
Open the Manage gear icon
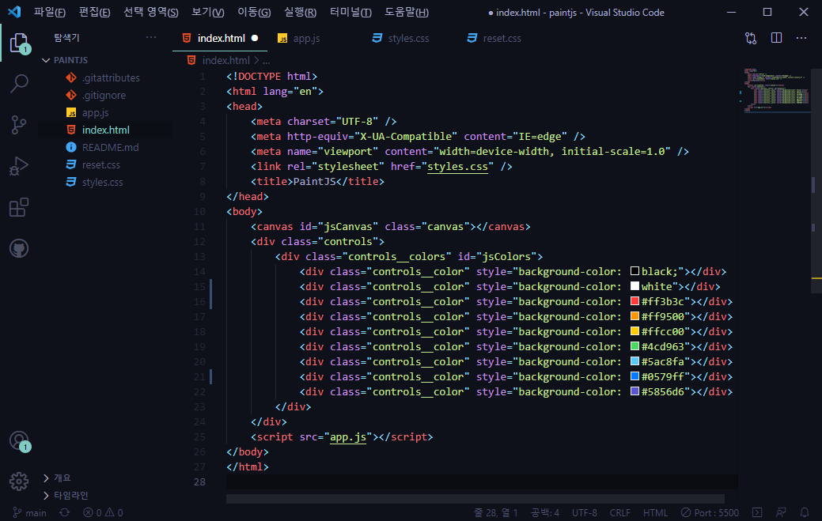tap(19, 481)
